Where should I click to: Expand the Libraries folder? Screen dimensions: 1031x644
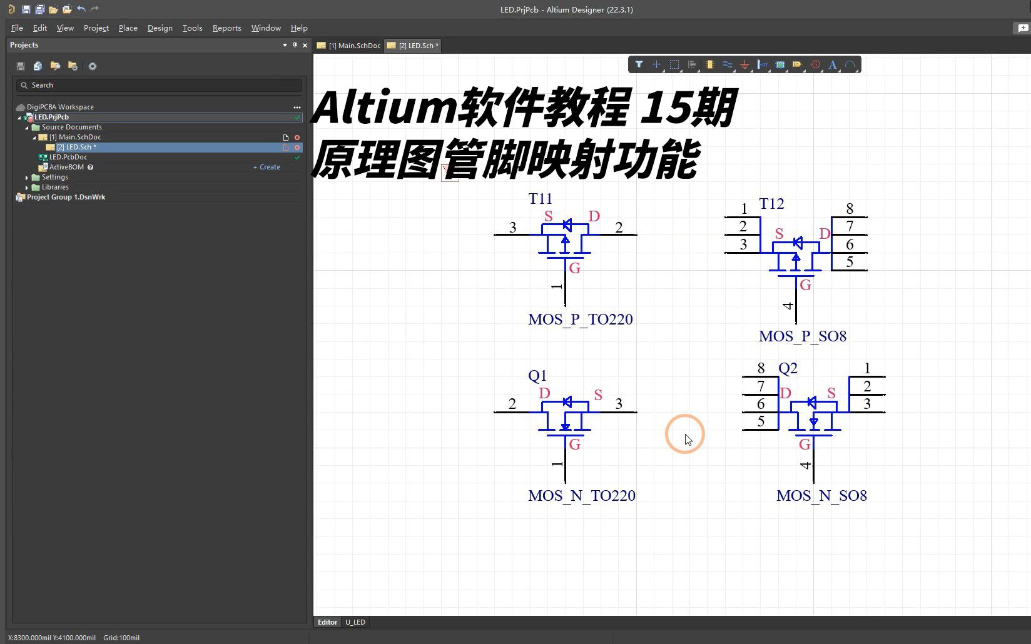click(27, 188)
